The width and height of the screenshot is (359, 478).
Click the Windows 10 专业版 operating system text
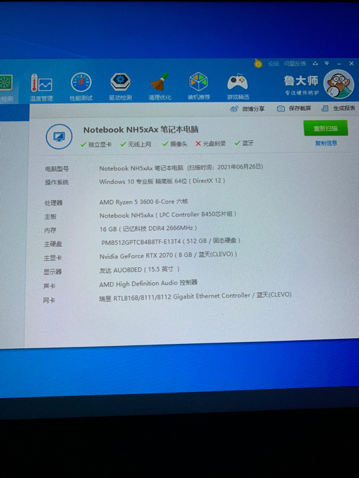(x=162, y=181)
